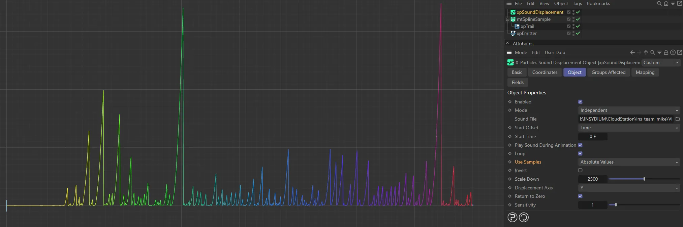683x227 pixels.
Task: Go forward with Attributes right arrow
Action: pyautogui.click(x=639, y=52)
